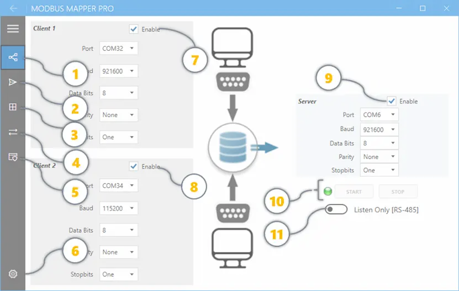Click the Server heading
The width and height of the screenshot is (459, 291).
(x=307, y=101)
